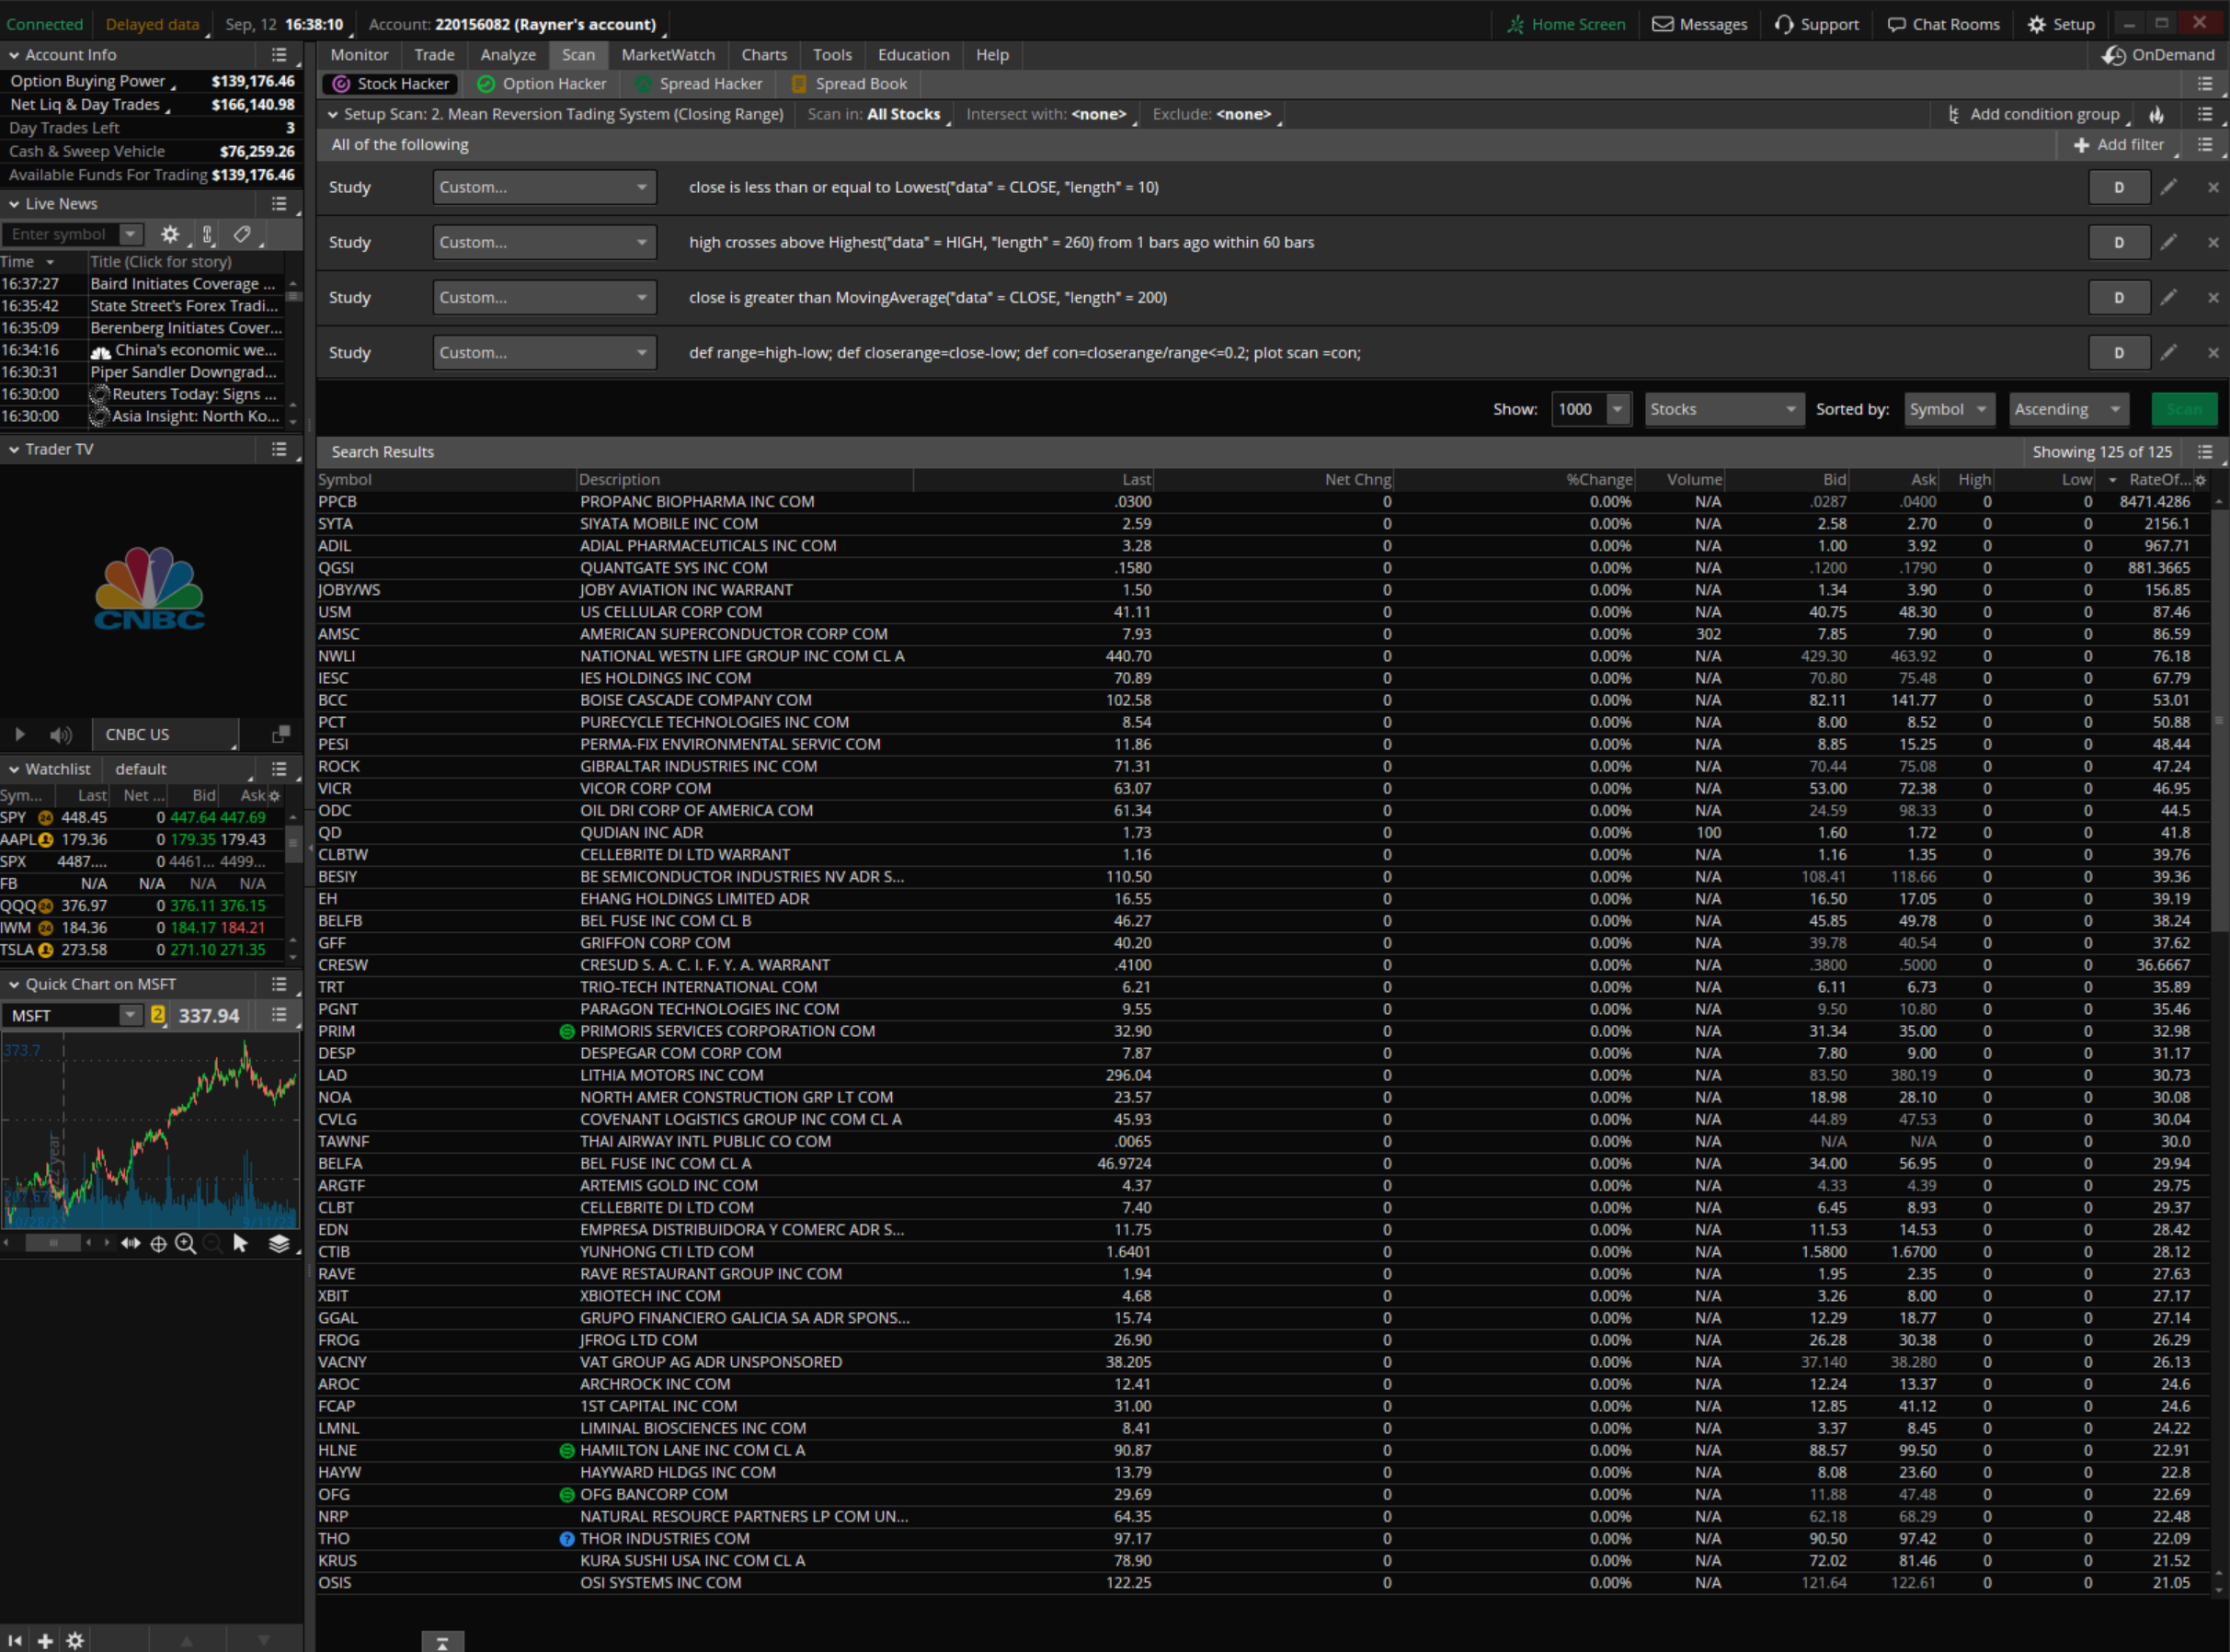Click the flame Sizzle Index icon
This screenshot has height=1652, width=2230.
2157,115
